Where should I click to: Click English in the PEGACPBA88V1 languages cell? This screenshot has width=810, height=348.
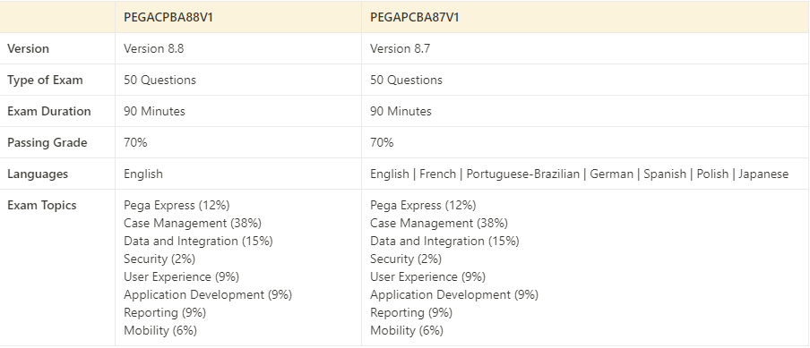pyautogui.click(x=143, y=174)
